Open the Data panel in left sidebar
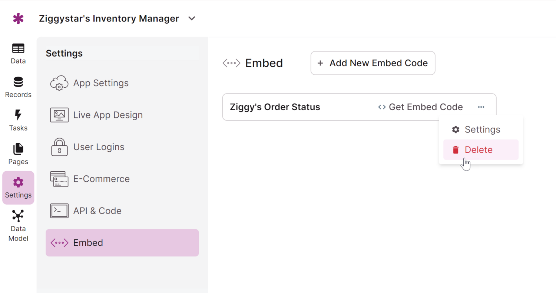The height and width of the screenshot is (293, 556). point(18,53)
